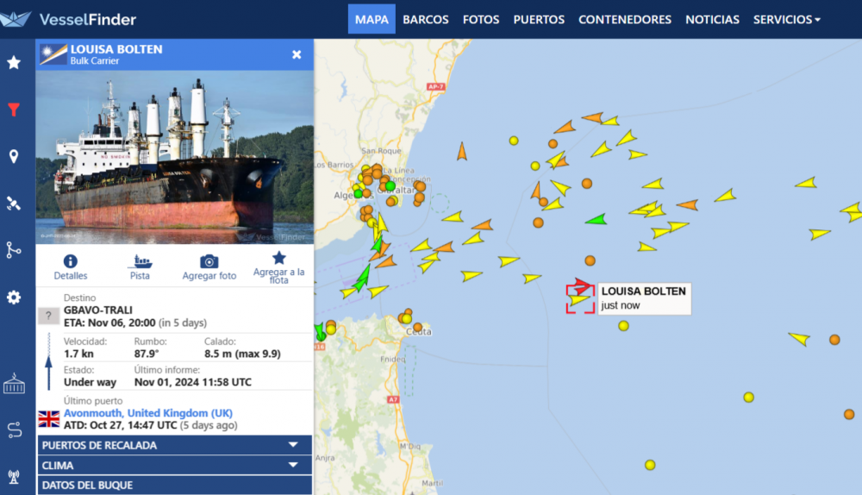
Task: Add vessel to fleet with star icon
Action: tap(278, 258)
